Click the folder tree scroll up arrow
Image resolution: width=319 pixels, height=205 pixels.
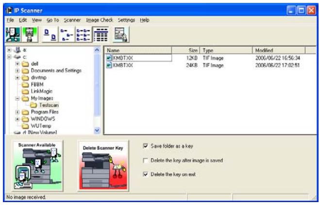97,50
